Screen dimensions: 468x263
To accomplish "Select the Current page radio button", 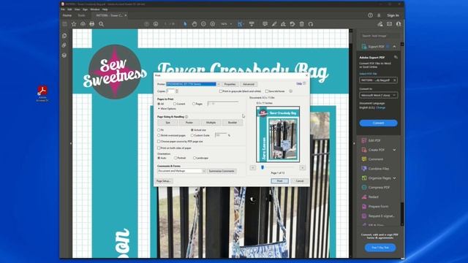I will tap(175, 104).
